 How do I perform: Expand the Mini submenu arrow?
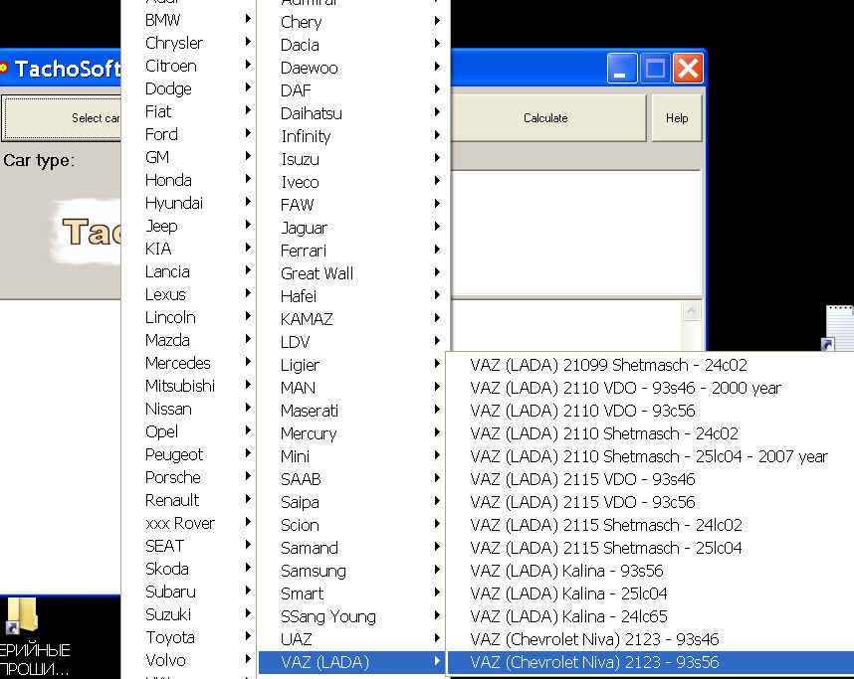(x=437, y=455)
